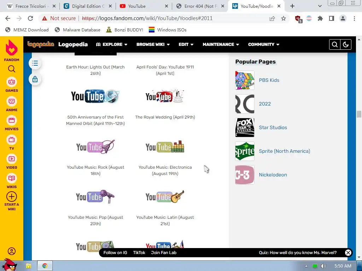This screenshot has width=362, height=271.
Task: Open the YouTube Music Pop logo thumbnail
Action: (x=95, y=197)
